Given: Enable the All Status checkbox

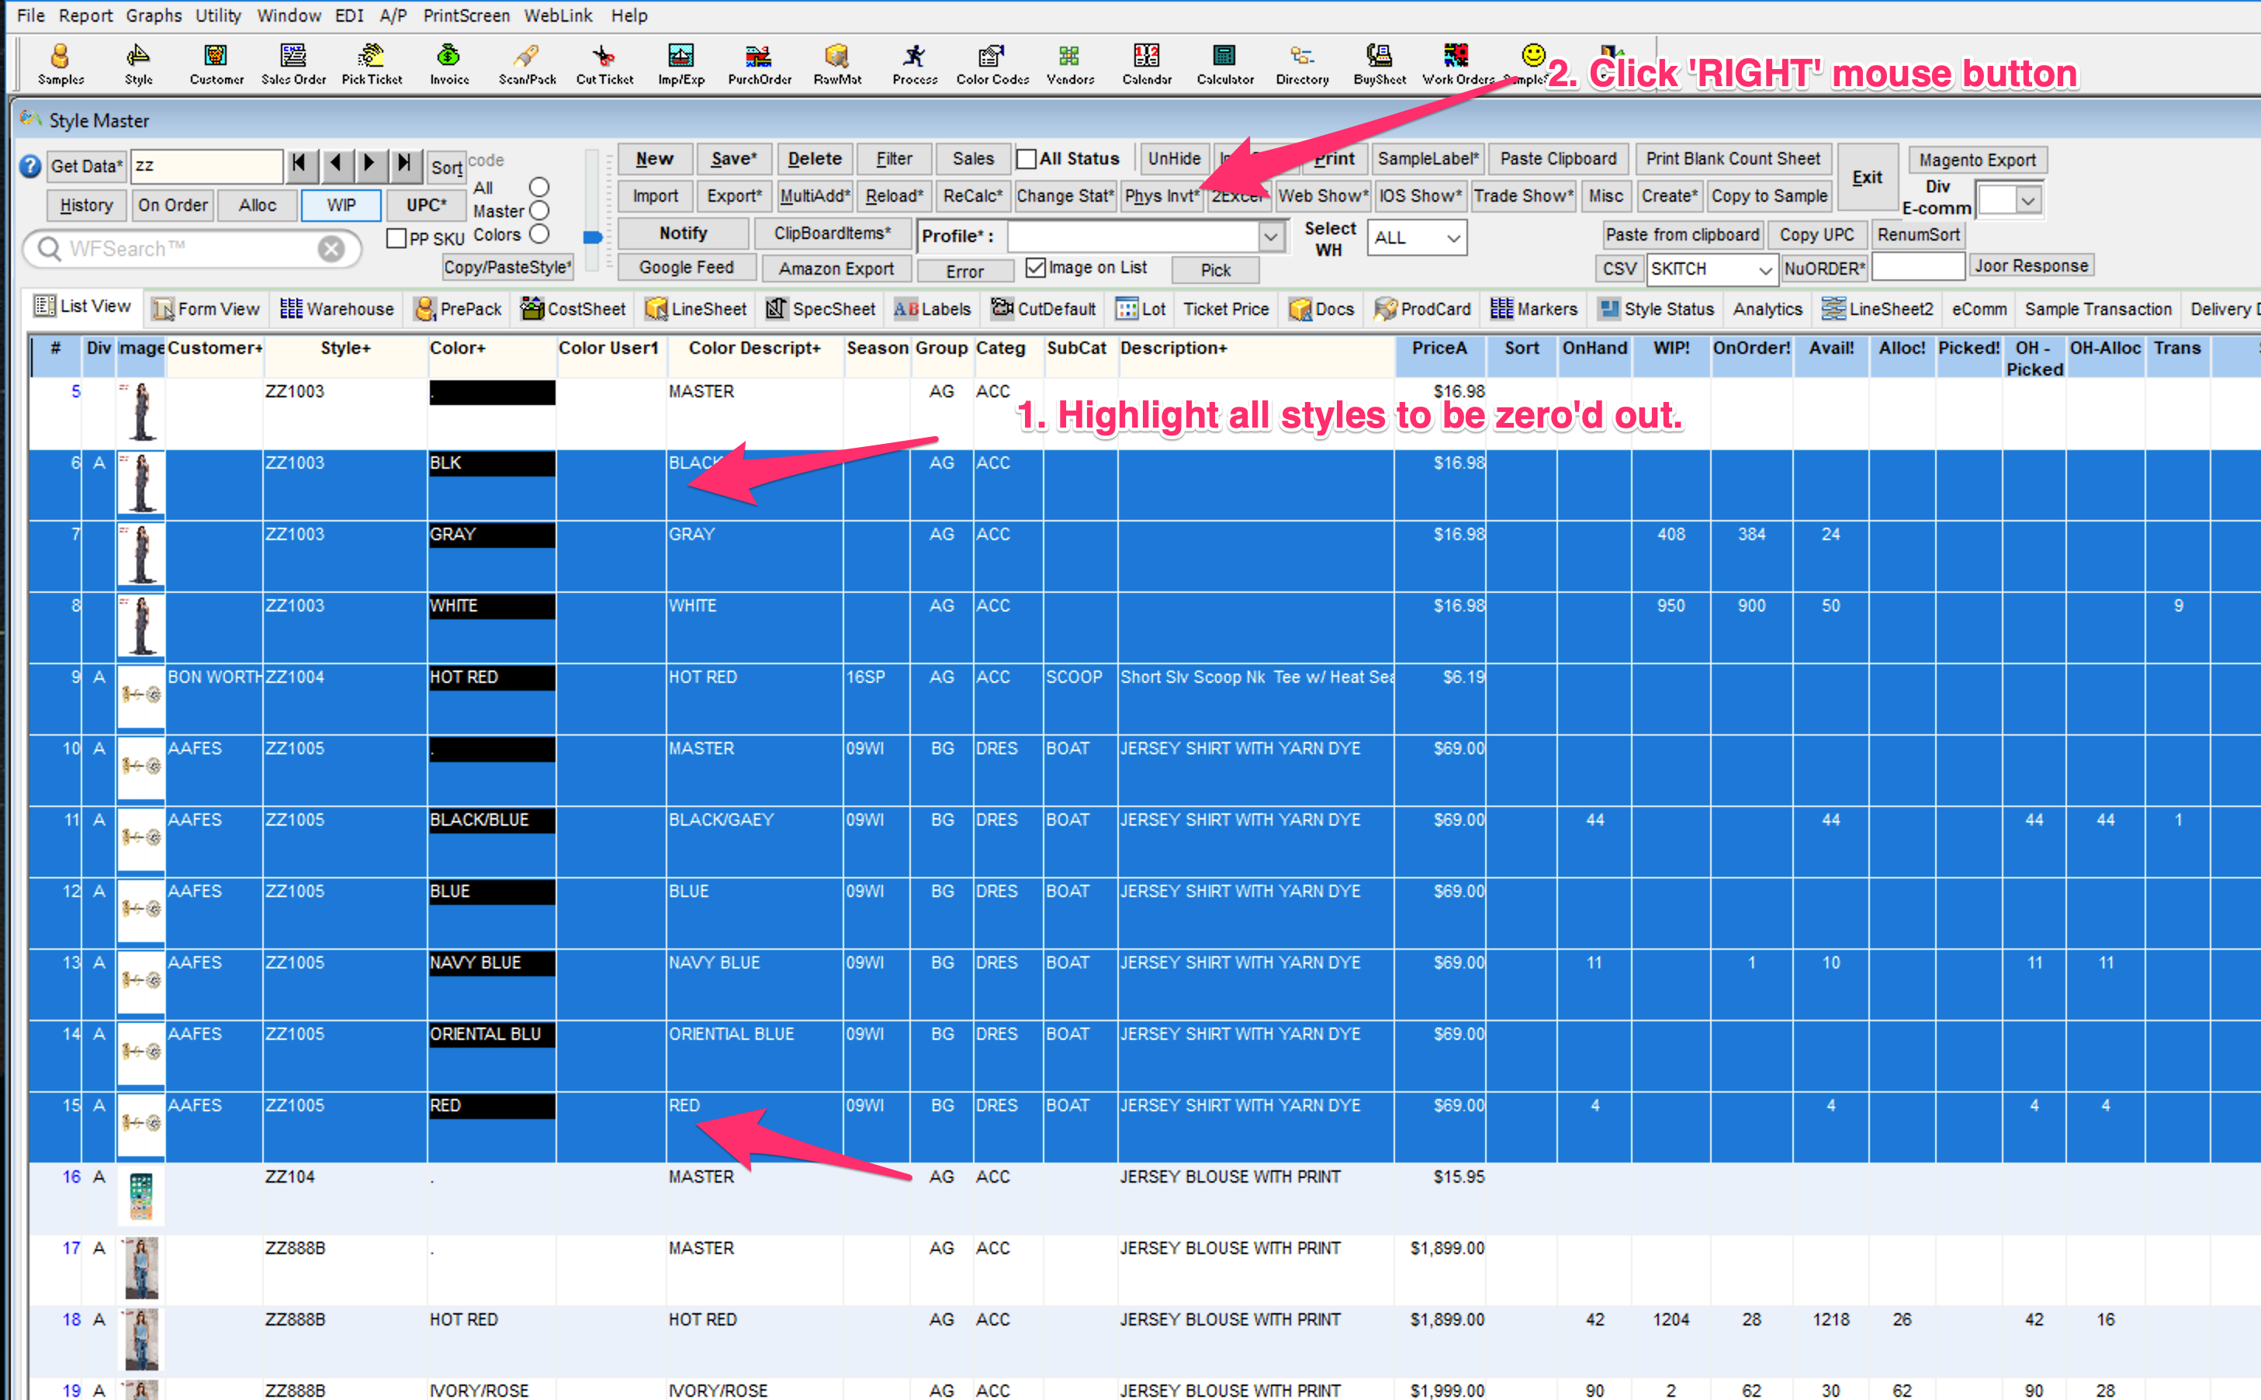Looking at the screenshot, I should [x=1027, y=159].
